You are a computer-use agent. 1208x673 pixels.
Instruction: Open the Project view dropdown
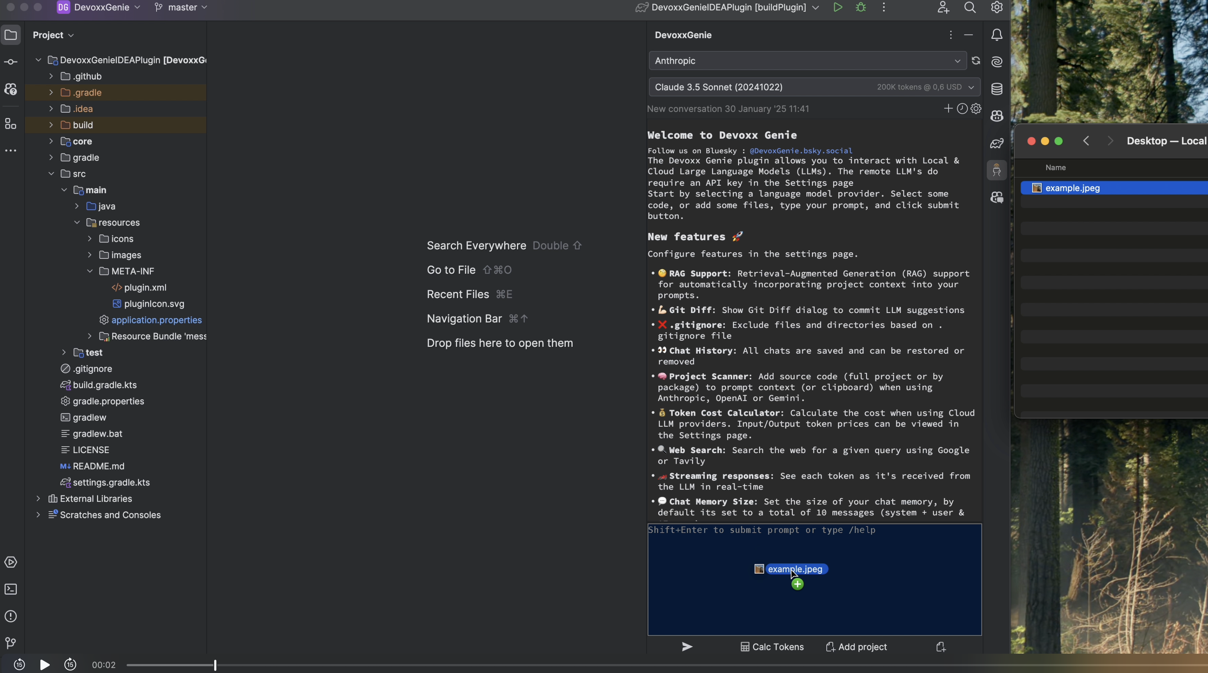coord(53,35)
